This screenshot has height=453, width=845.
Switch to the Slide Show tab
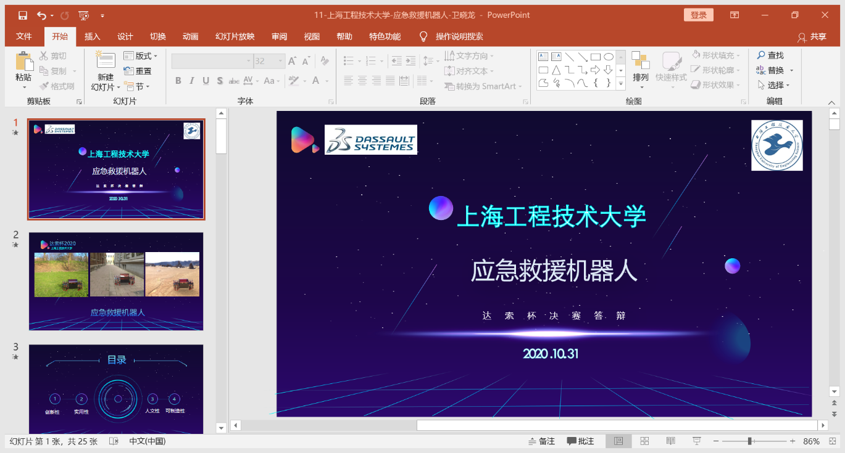click(x=235, y=36)
